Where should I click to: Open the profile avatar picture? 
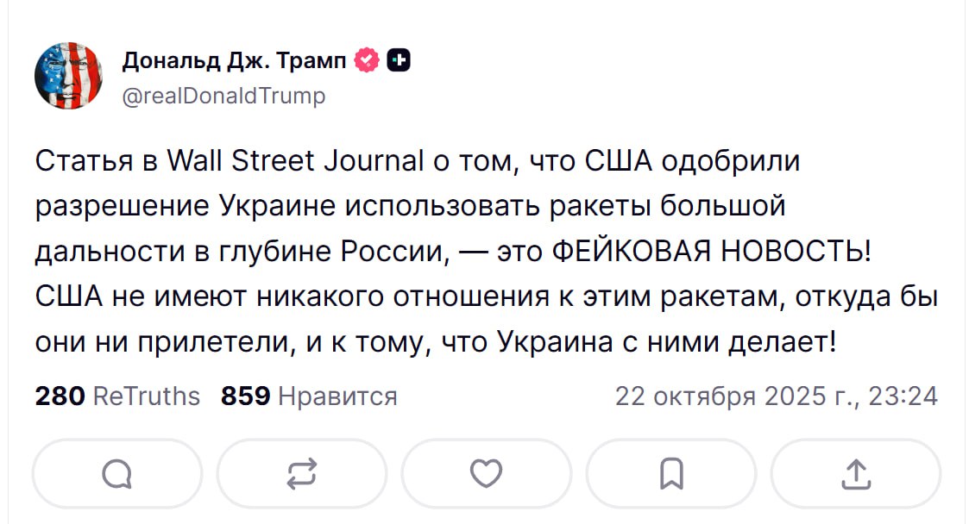point(68,75)
